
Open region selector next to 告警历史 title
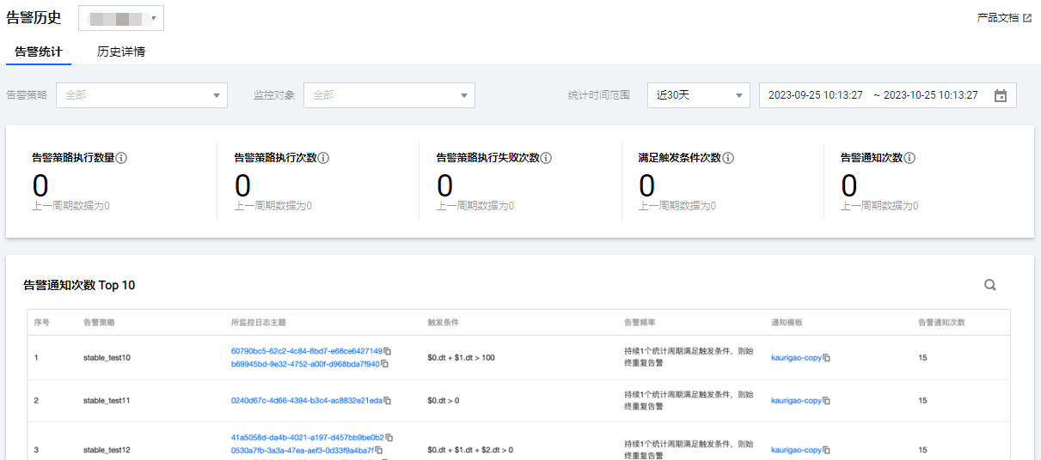[x=121, y=18]
